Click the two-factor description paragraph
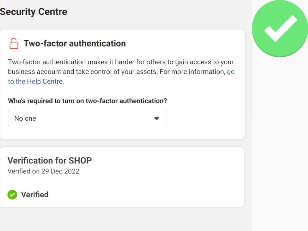 tap(121, 72)
